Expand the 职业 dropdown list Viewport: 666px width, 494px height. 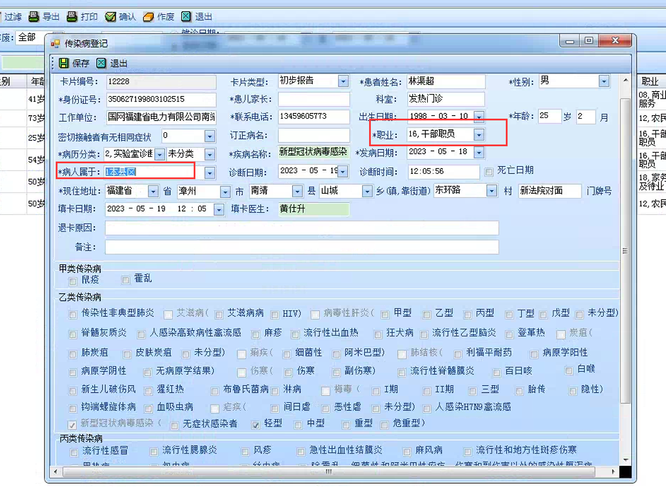pyautogui.click(x=479, y=135)
